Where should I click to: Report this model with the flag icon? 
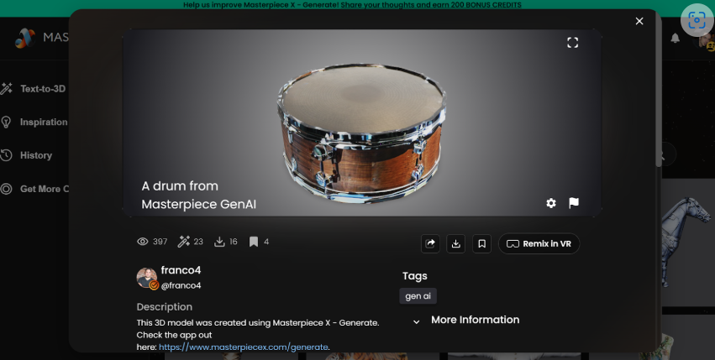[574, 203]
